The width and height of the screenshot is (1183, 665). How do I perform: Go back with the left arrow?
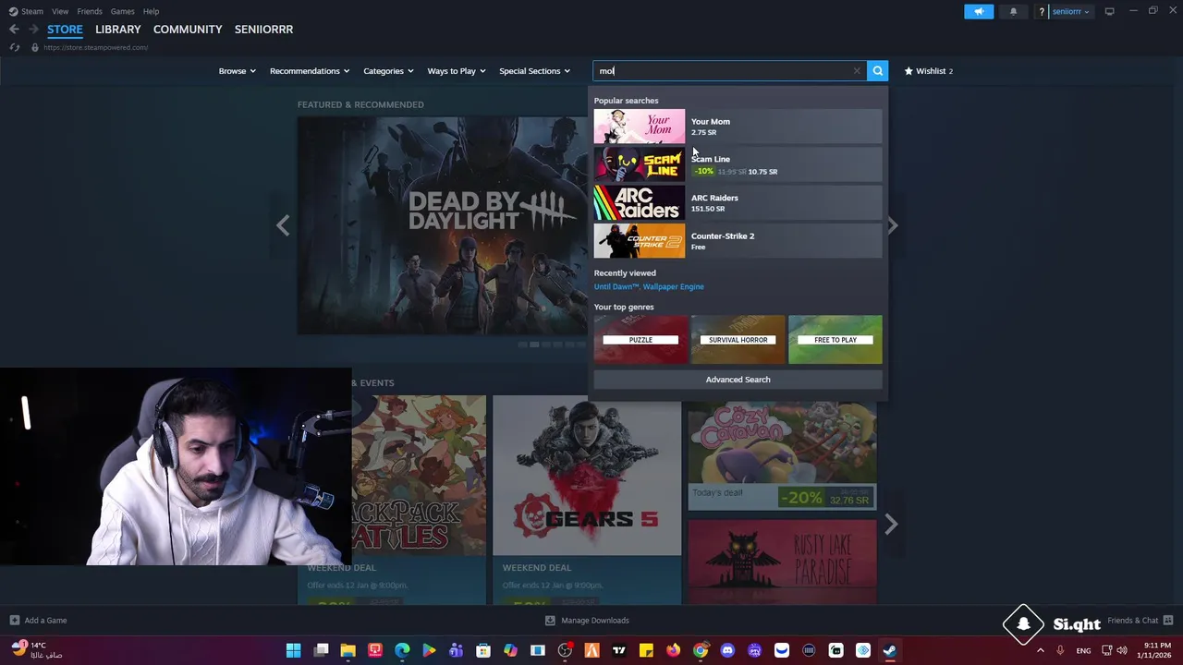click(14, 30)
